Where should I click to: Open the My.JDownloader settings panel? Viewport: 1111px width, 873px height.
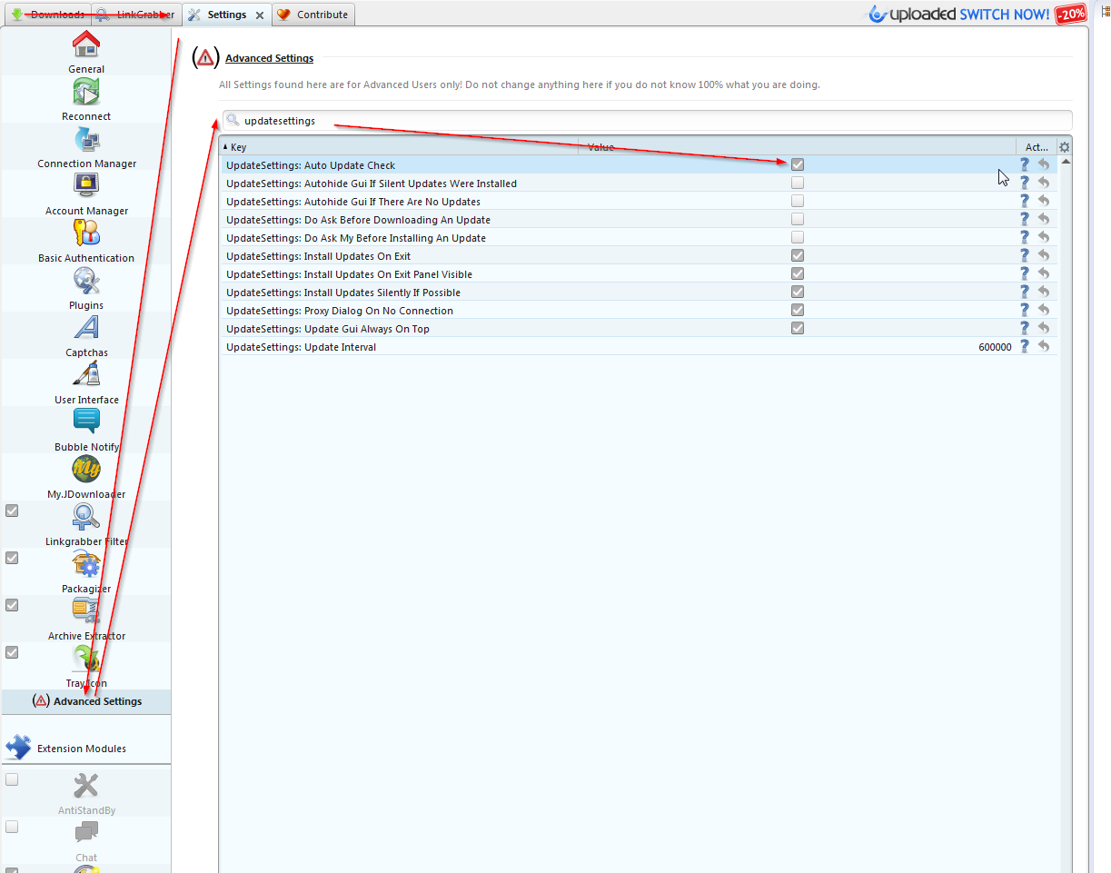click(x=86, y=476)
